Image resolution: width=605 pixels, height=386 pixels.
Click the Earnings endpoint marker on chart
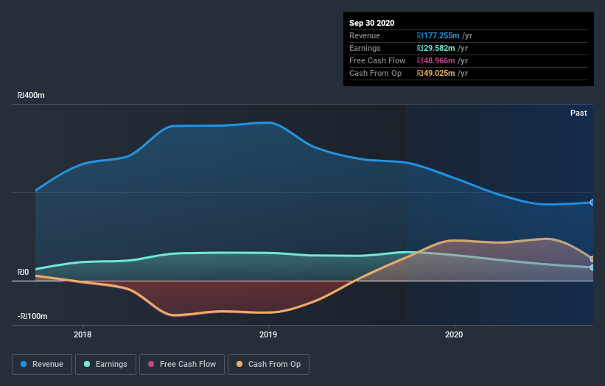(592, 267)
